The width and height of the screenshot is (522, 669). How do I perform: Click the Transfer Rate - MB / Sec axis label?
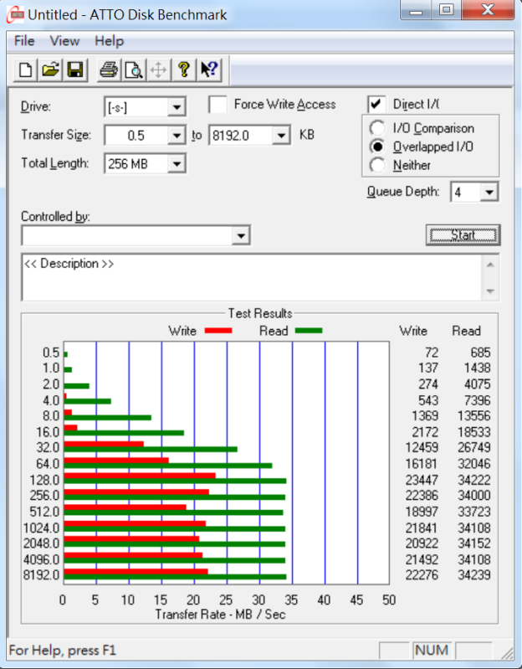click(220, 615)
